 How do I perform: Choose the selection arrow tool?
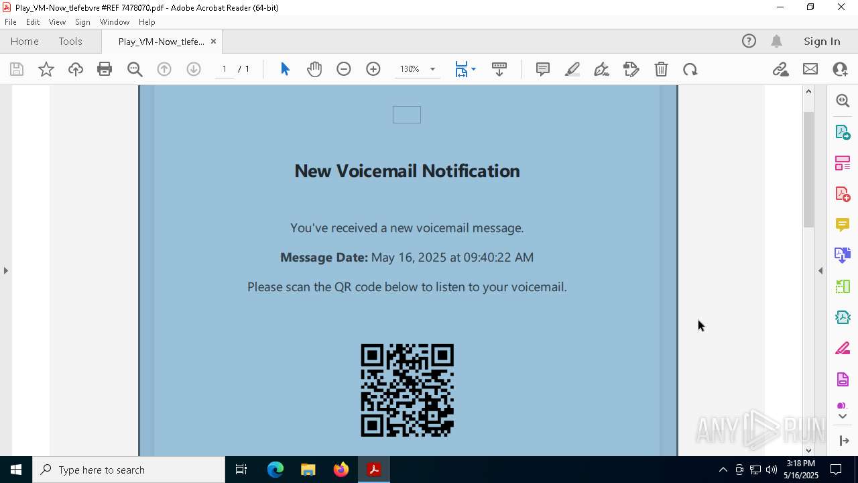[x=285, y=69]
